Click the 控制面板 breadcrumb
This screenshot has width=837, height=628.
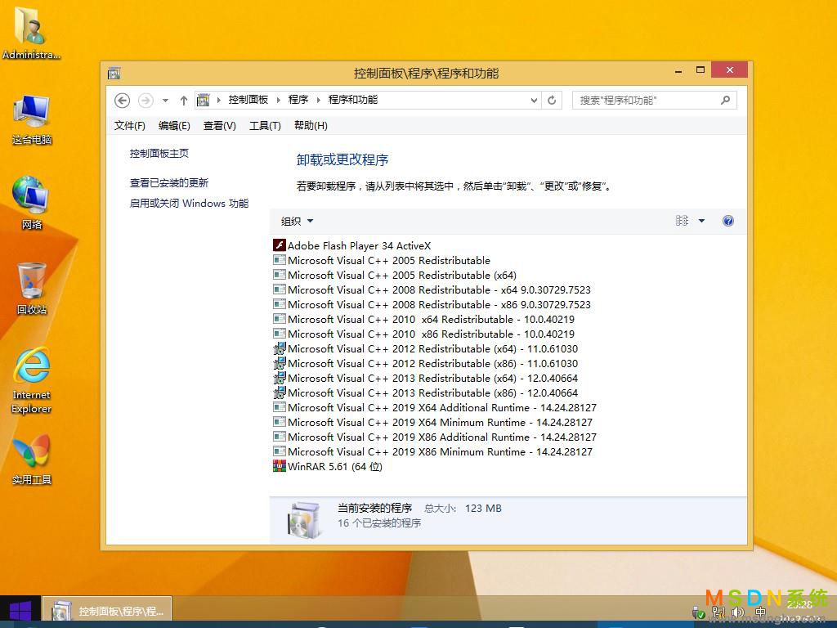pos(248,100)
